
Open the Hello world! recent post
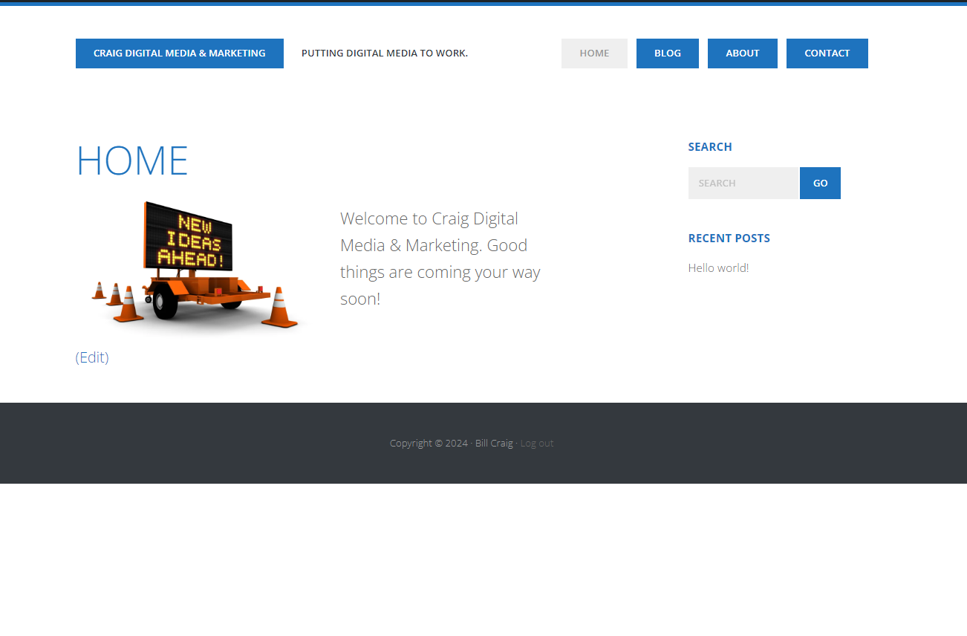point(718,268)
